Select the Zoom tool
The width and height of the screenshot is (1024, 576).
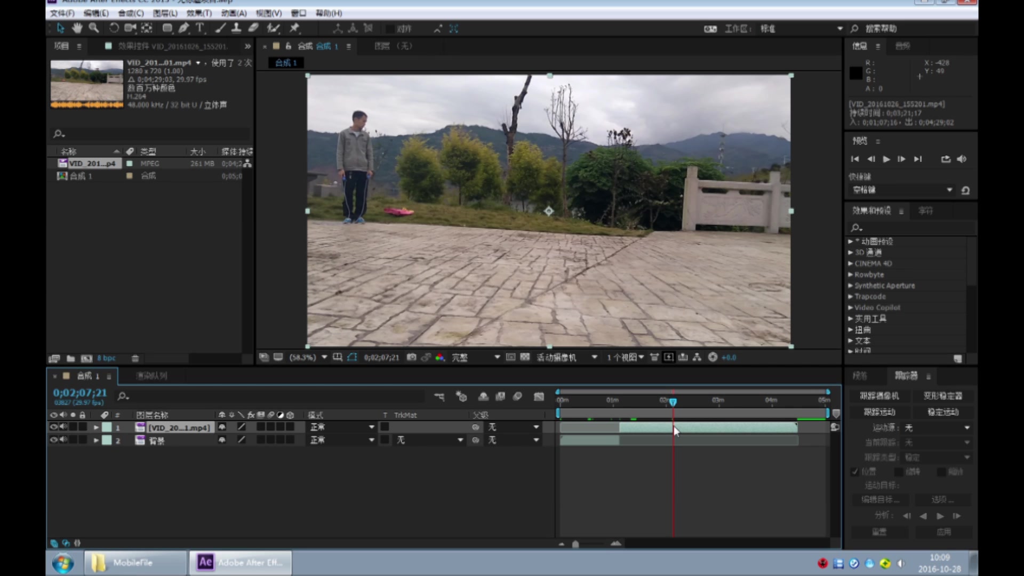pos(93,28)
